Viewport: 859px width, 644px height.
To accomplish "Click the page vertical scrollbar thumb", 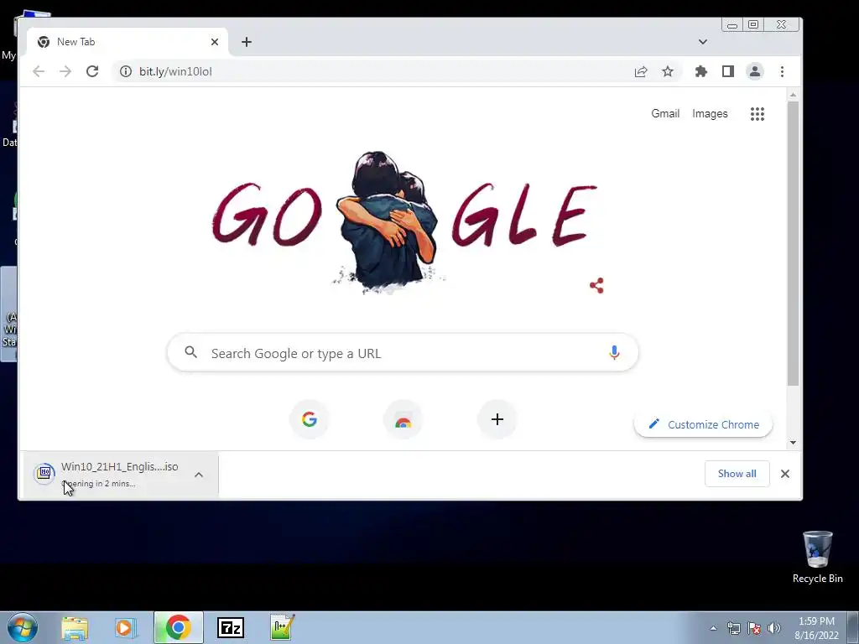I will click(x=793, y=244).
